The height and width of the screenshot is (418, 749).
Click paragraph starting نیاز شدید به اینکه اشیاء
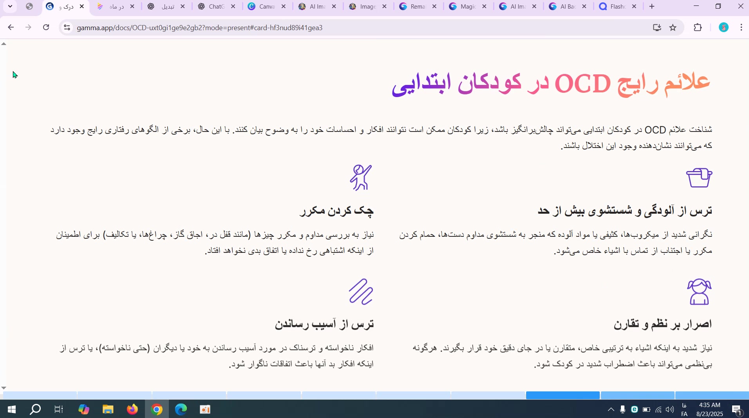563,356
